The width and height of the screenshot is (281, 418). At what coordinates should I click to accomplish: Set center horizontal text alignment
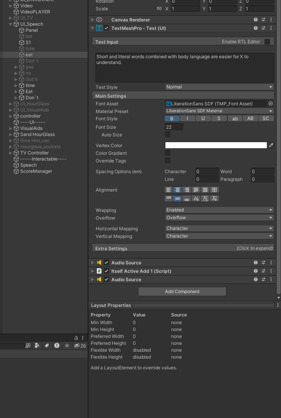tap(178, 190)
